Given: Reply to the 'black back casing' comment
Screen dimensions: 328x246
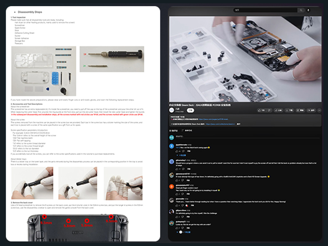Looking at the screenshot, I should click(x=189, y=151).
